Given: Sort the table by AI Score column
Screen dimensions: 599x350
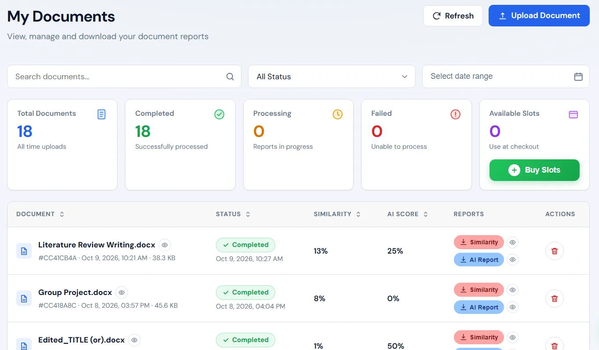Looking at the screenshot, I should [408, 214].
